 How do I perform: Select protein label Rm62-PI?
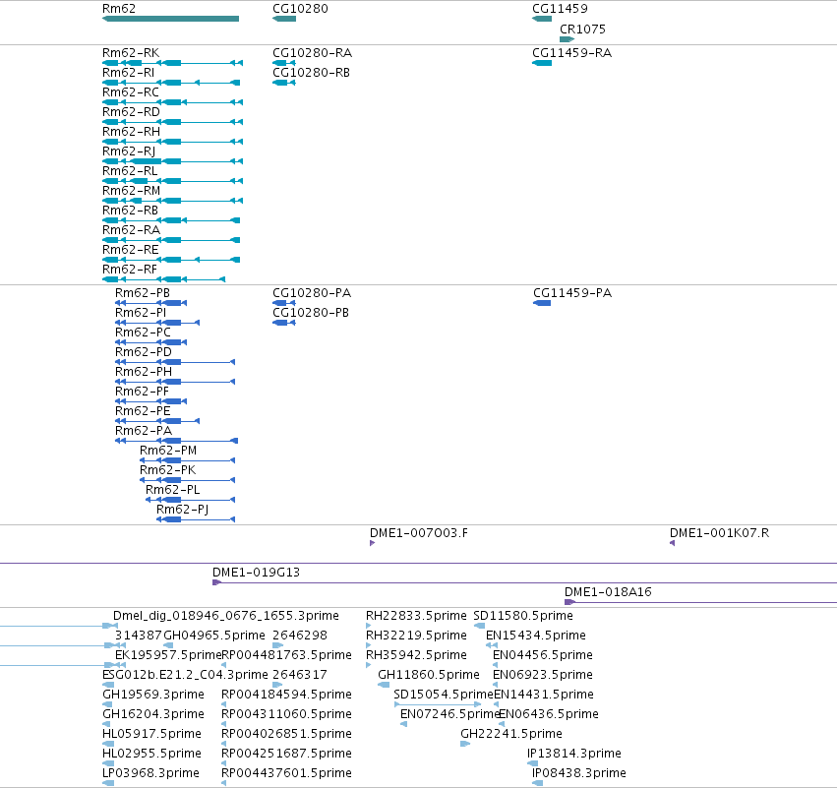click(x=141, y=313)
